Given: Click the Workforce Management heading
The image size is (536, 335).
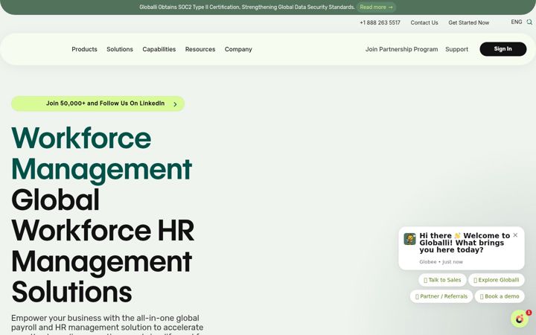Looking at the screenshot, I should pos(101,153).
